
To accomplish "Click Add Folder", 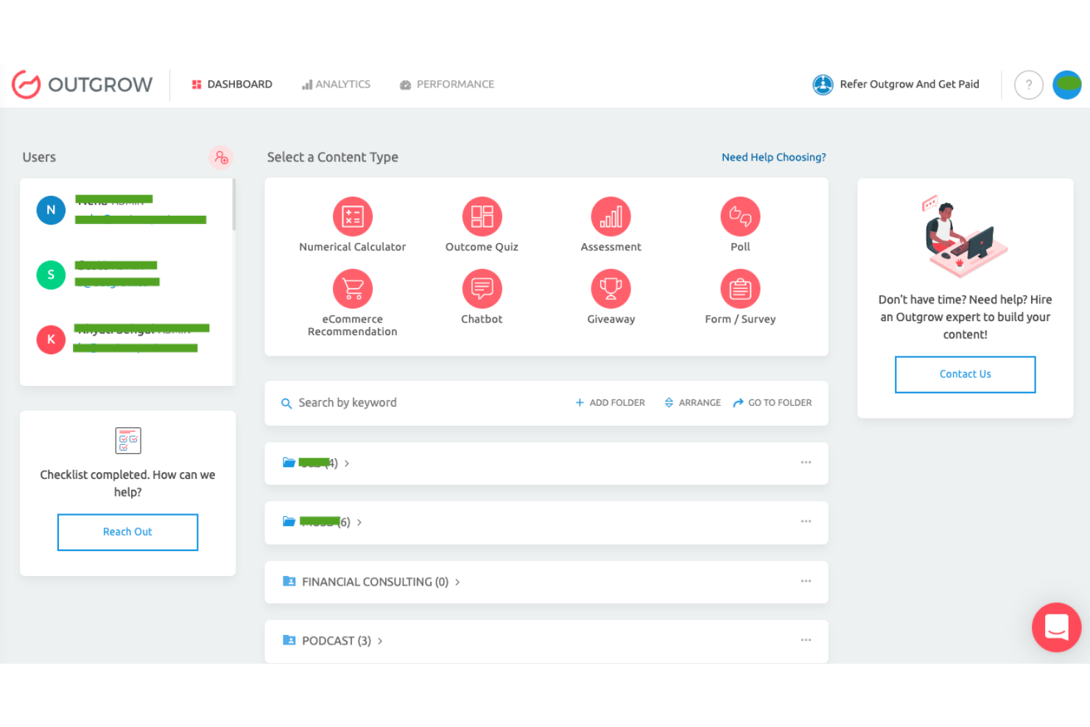I will click(x=610, y=403).
